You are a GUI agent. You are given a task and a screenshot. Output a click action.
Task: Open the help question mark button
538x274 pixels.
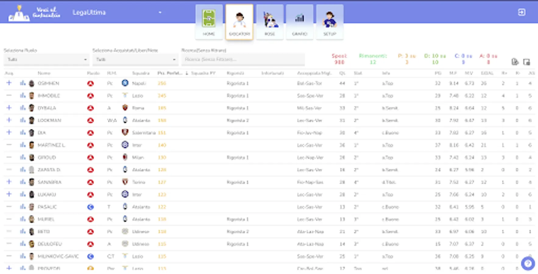tap(528, 263)
